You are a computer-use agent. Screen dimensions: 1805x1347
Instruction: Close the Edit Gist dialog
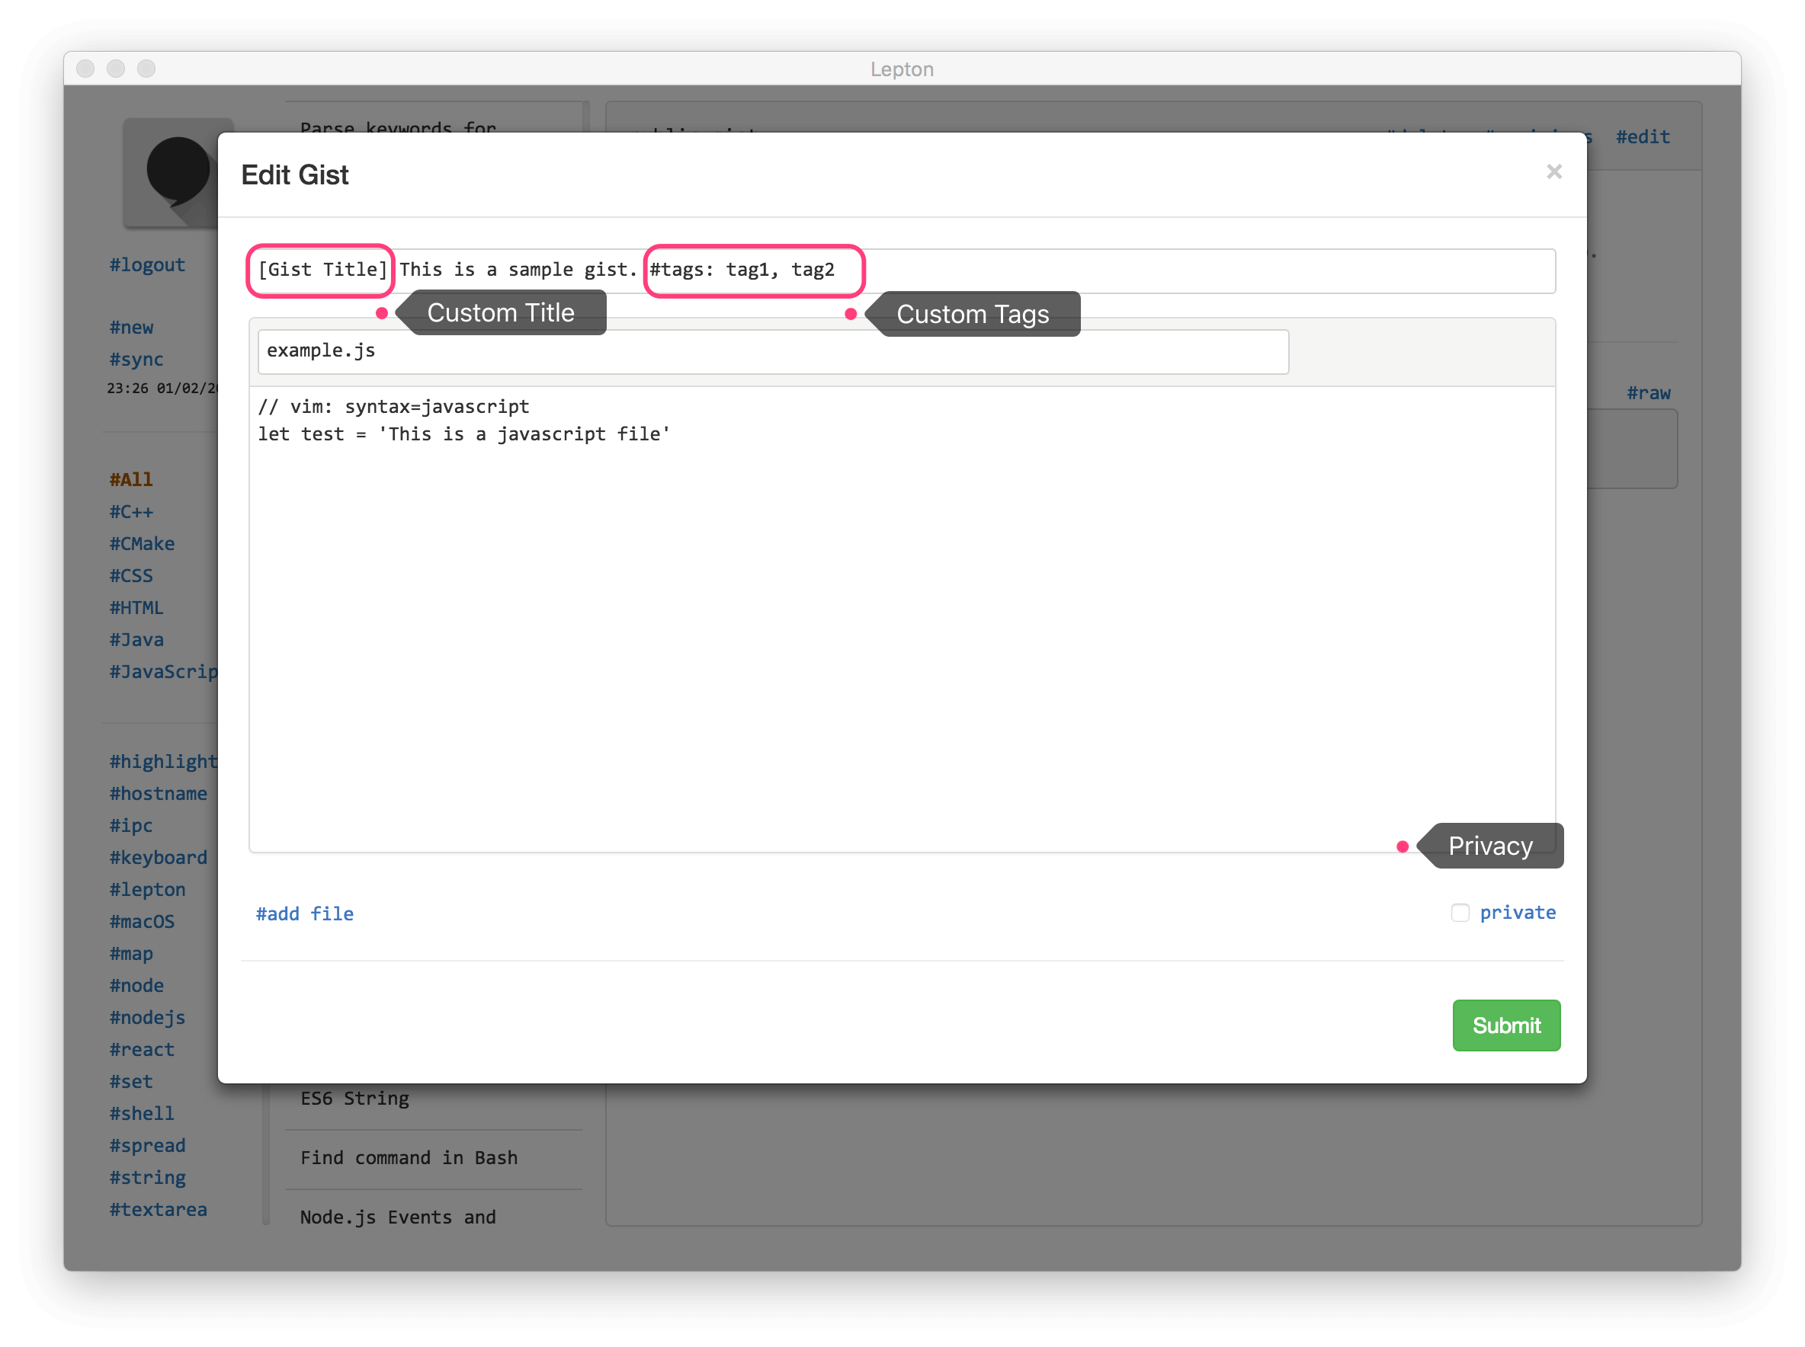pos(1553,172)
